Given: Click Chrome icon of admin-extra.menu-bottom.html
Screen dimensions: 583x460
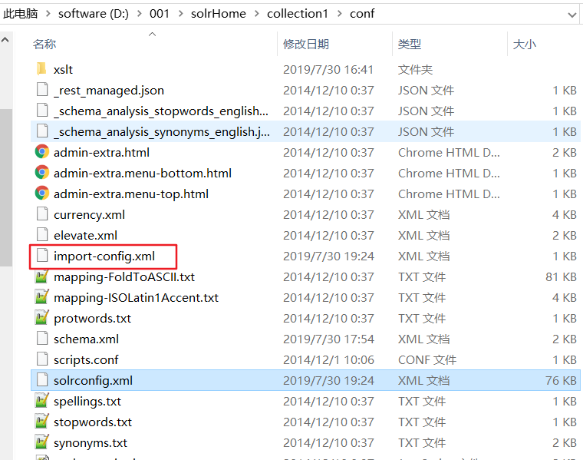Looking at the screenshot, I should coord(42,173).
